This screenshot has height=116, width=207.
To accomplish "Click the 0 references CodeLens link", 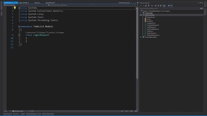I will 30,33.
